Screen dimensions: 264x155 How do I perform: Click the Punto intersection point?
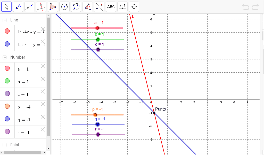coord(154,113)
